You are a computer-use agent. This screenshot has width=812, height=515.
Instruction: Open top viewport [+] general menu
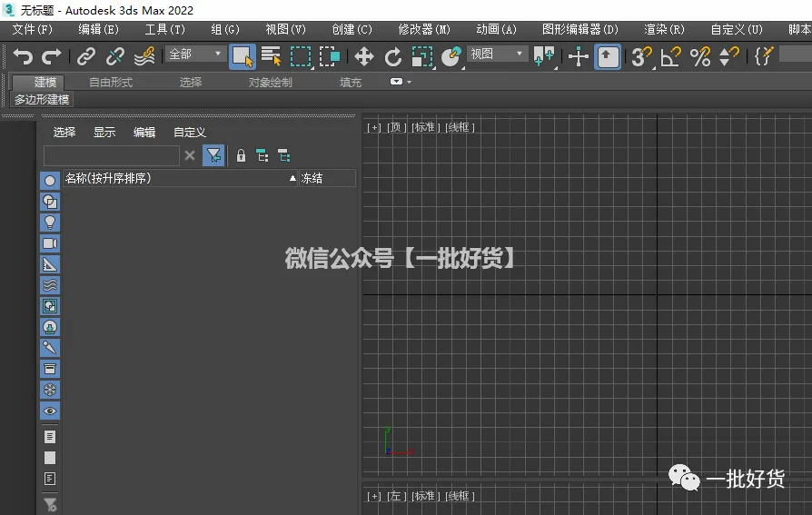[374, 127]
